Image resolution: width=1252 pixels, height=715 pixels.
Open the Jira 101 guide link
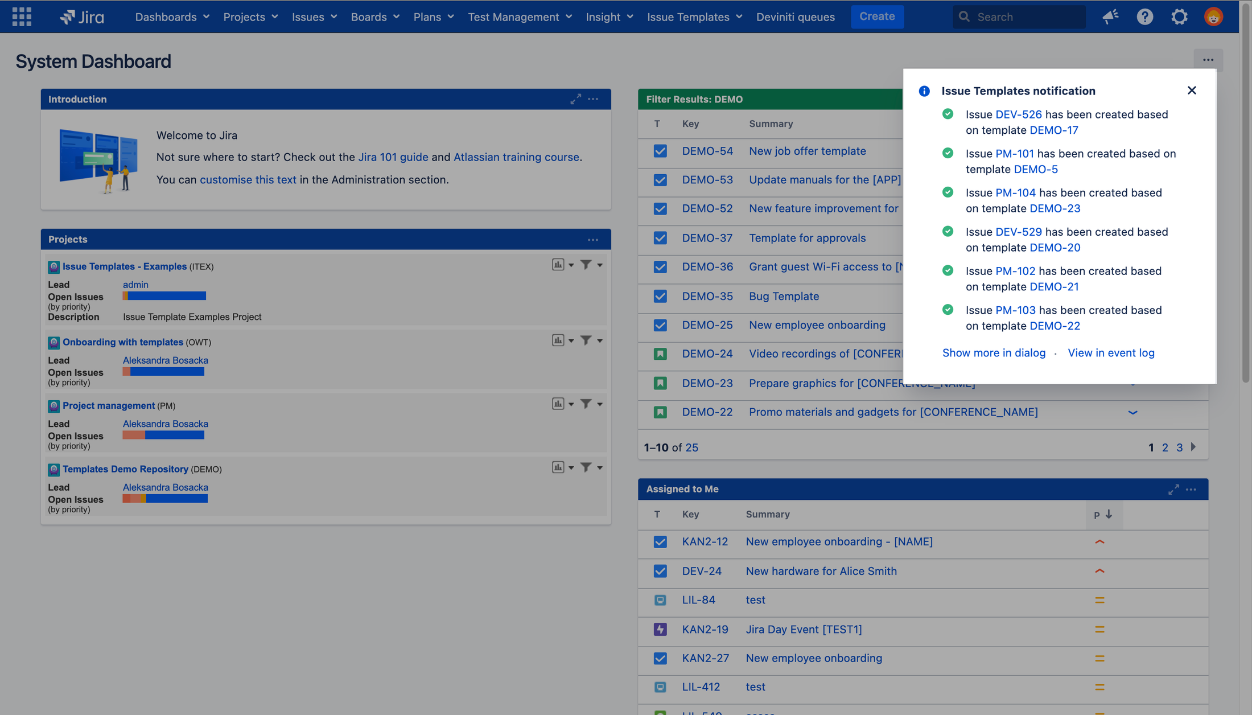tap(393, 157)
